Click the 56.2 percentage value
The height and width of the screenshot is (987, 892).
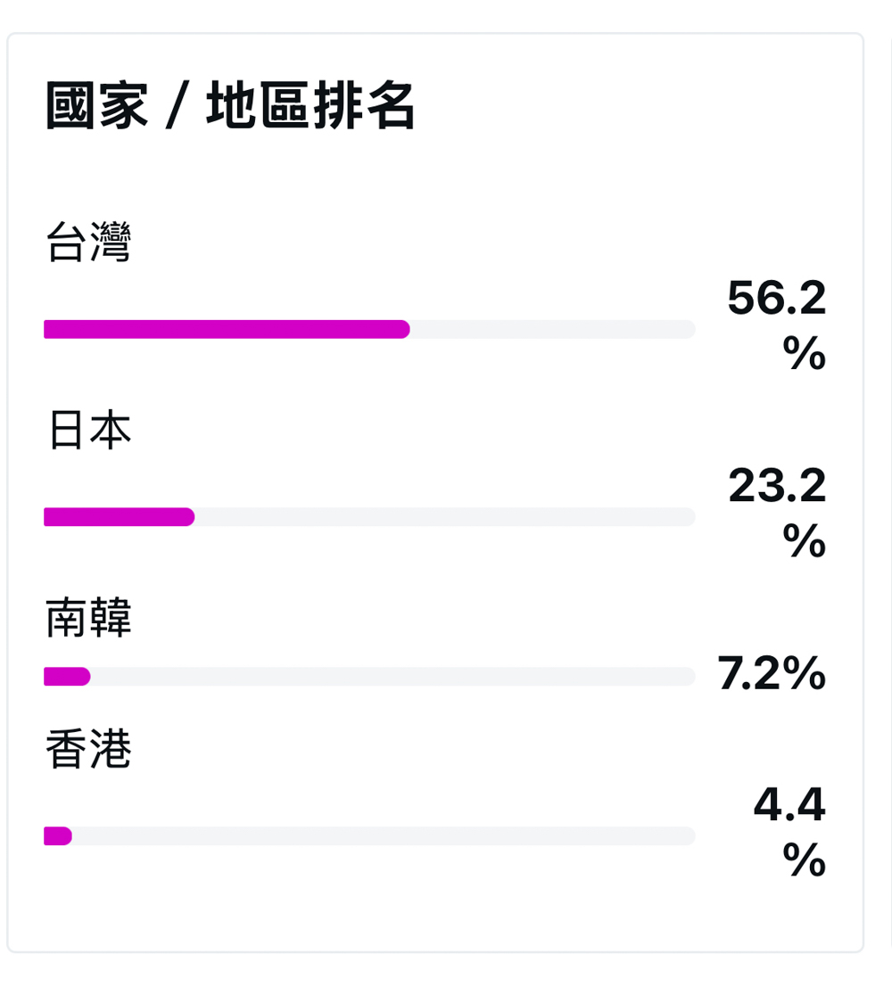tap(776, 298)
